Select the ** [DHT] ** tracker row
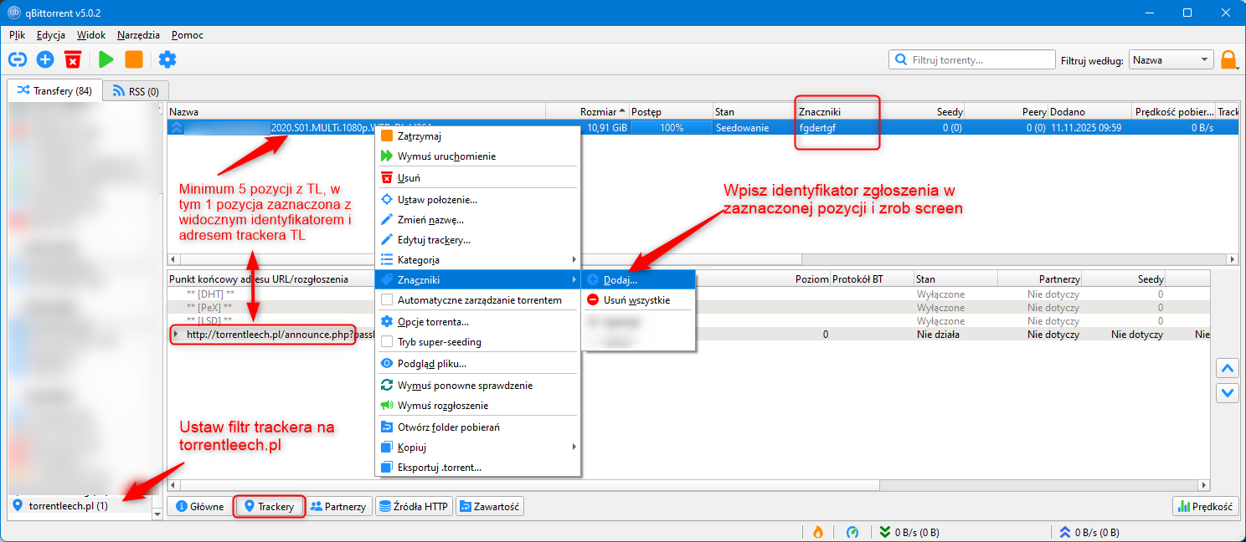Screen dimensions: 1246x542 209,294
